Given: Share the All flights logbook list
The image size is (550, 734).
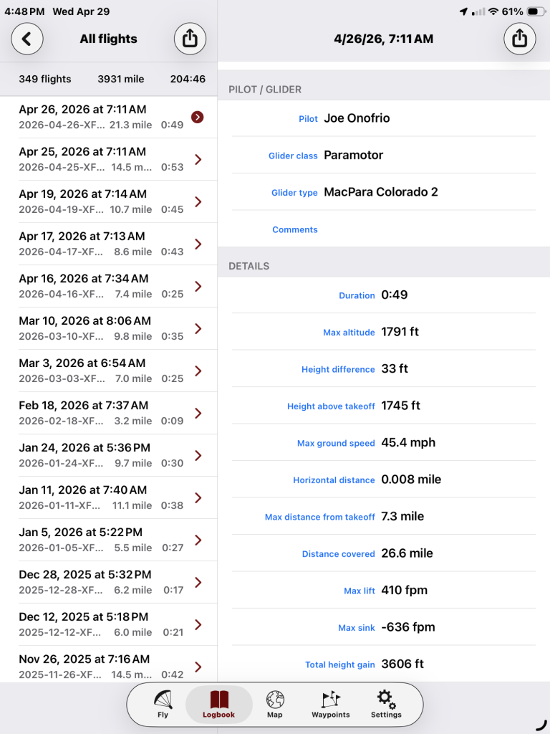Looking at the screenshot, I should [x=190, y=39].
